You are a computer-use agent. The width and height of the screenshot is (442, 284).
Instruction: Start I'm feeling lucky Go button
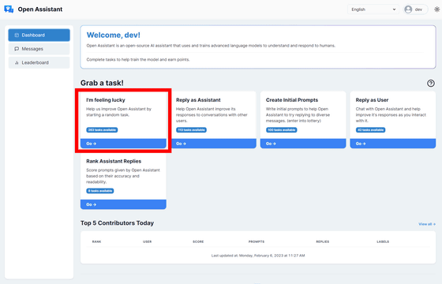[123, 144]
